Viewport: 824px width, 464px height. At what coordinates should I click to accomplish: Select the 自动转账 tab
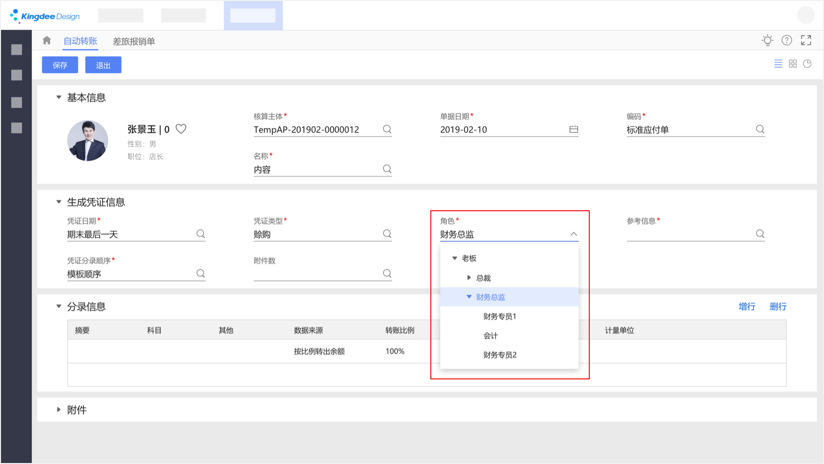(x=80, y=41)
